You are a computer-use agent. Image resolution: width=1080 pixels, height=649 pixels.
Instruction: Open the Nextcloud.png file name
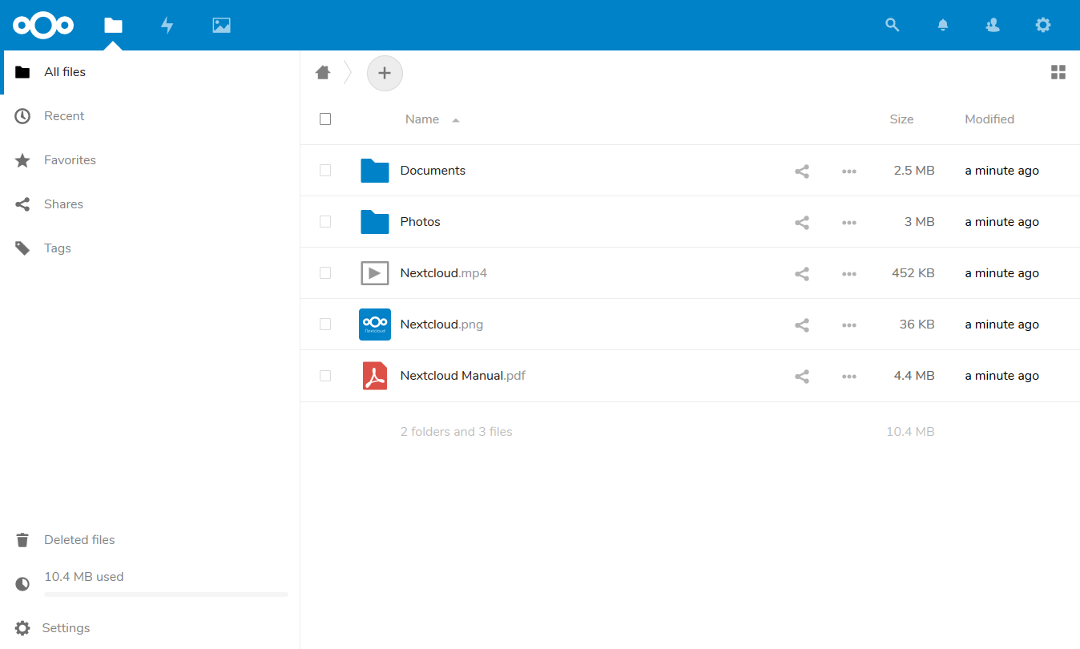(x=441, y=324)
